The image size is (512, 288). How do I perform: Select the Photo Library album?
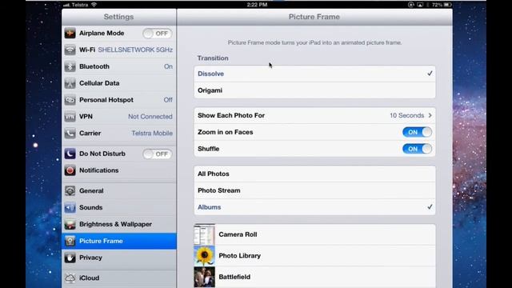point(314,256)
